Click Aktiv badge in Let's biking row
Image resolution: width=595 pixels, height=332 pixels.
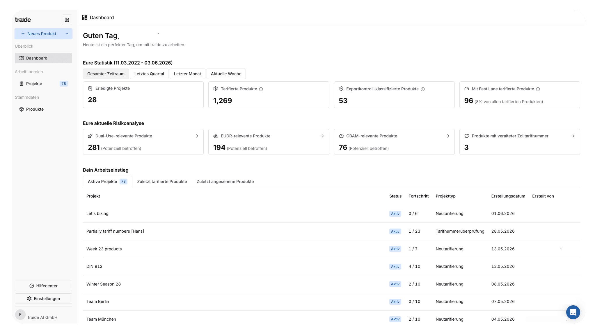click(x=395, y=214)
